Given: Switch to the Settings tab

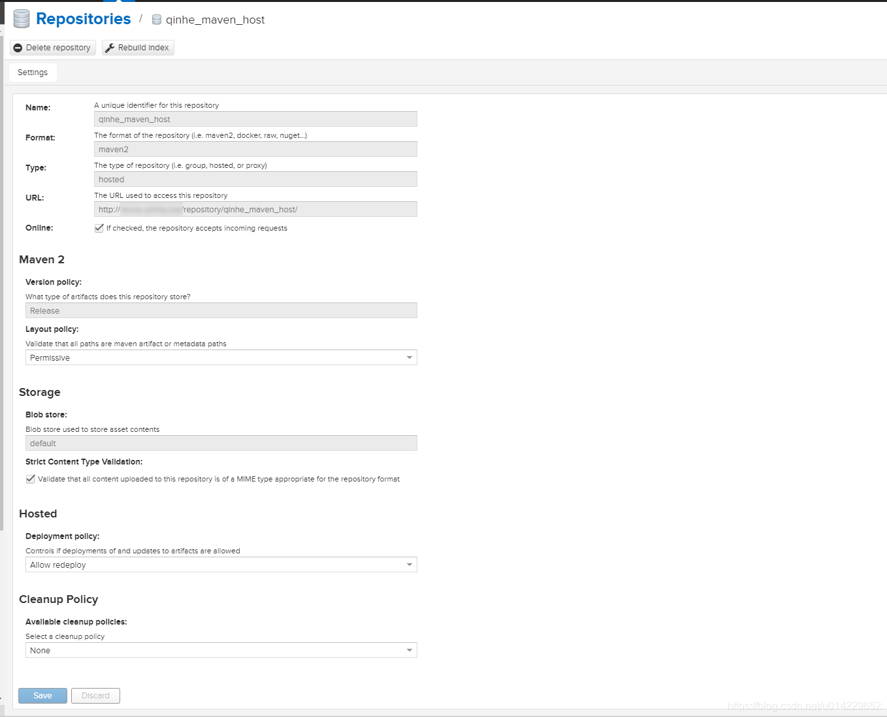Looking at the screenshot, I should tap(33, 73).
